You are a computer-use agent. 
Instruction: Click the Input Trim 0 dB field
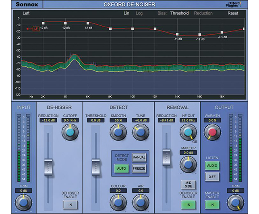click(23, 191)
